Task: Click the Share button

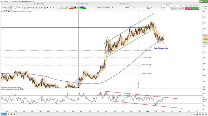Action: [3, 114]
